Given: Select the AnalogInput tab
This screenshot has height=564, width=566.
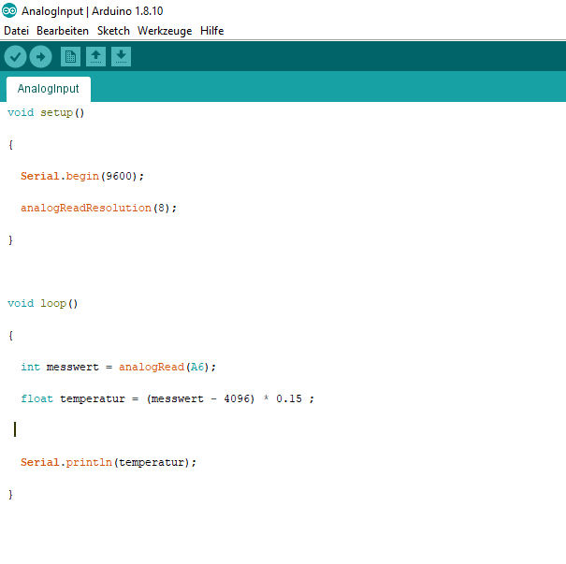Looking at the screenshot, I should (x=49, y=89).
